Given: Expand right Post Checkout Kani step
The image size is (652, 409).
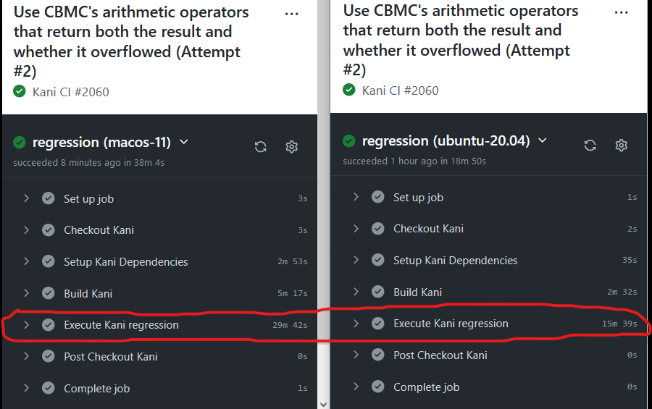Looking at the screenshot, I should point(356,355).
